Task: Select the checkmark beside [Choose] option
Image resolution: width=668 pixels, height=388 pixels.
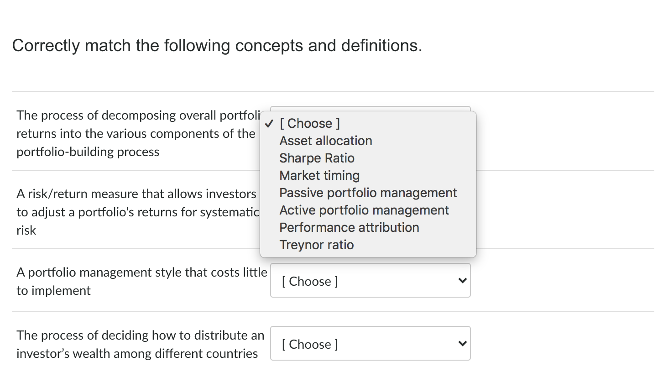Action: click(x=269, y=124)
